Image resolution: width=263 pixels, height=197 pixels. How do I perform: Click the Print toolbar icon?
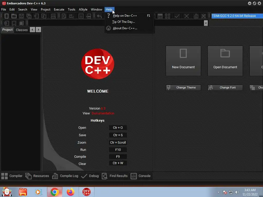53,16
